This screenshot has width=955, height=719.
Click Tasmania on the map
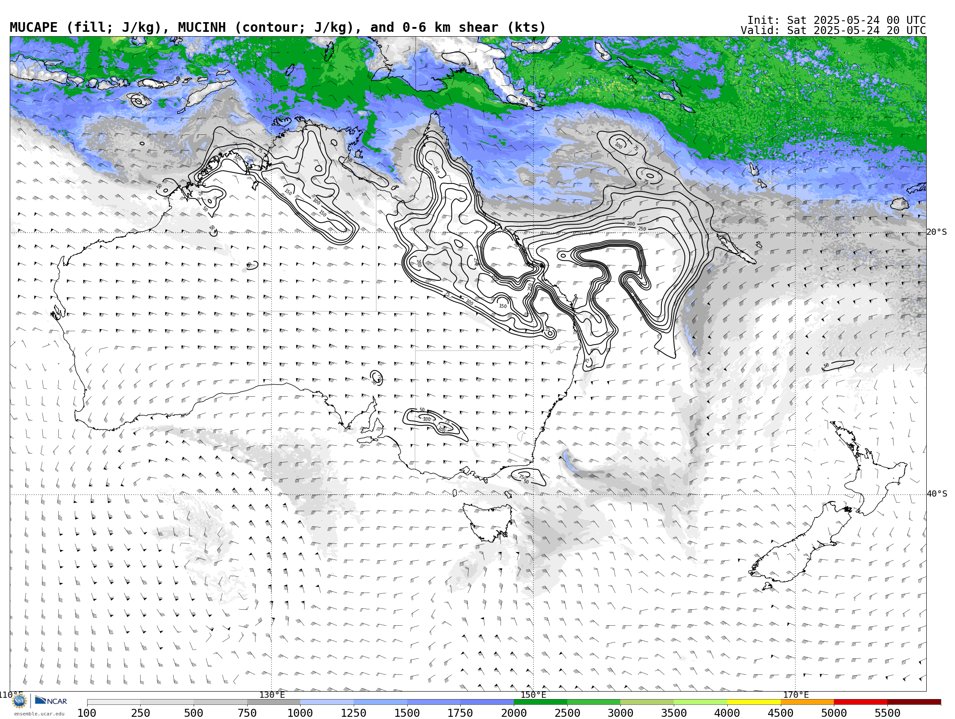pos(489,522)
